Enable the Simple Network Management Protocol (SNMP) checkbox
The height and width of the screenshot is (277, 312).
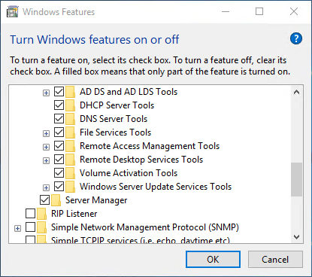point(30,227)
